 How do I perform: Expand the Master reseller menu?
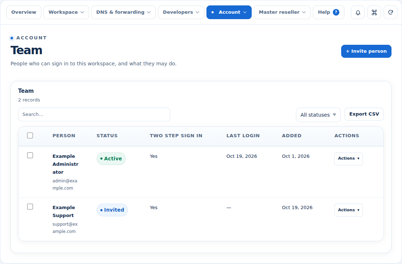click(x=282, y=12)
